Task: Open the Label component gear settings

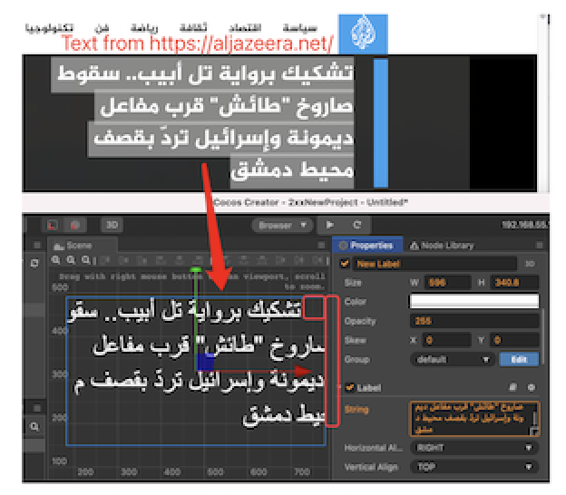Action: pyautogui.click(x=532, y=387)
